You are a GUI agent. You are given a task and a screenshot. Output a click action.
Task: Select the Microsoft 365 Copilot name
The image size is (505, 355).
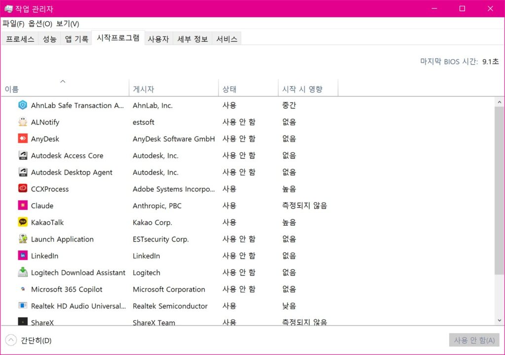[67, 289]
